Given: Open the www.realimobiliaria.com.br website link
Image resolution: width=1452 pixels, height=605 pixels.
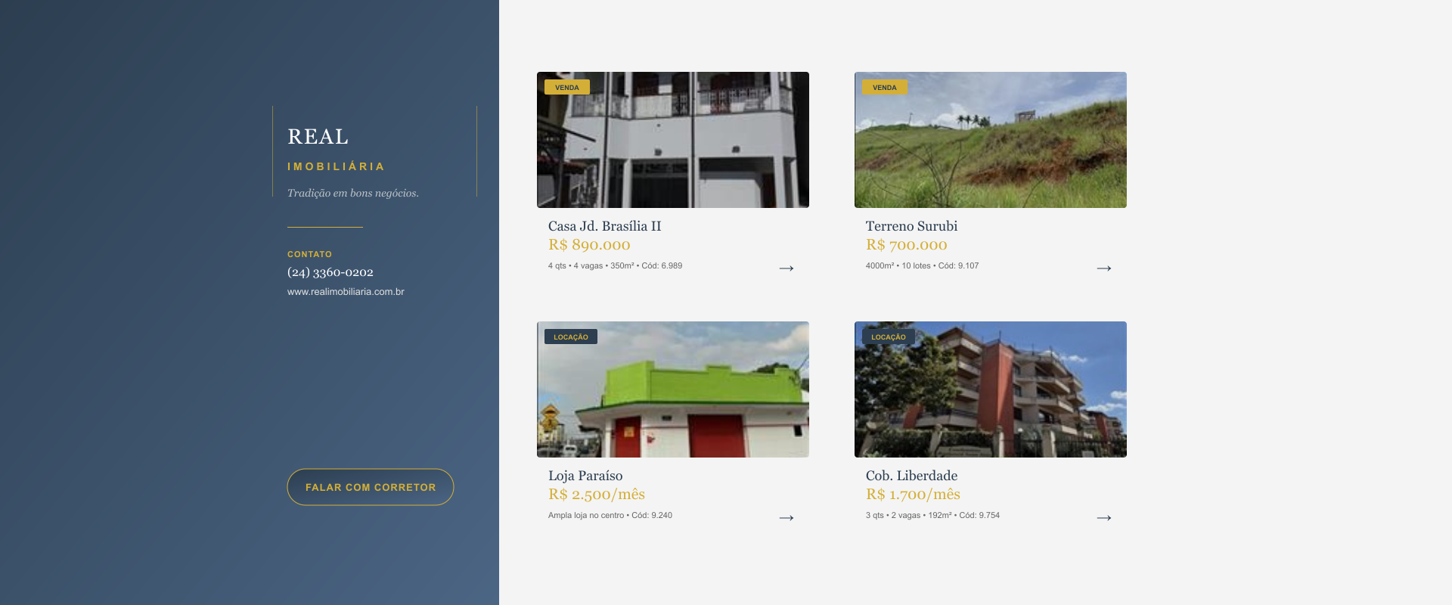Looking at the screenshot, I should pyautogui.click(x=346, y=292).
